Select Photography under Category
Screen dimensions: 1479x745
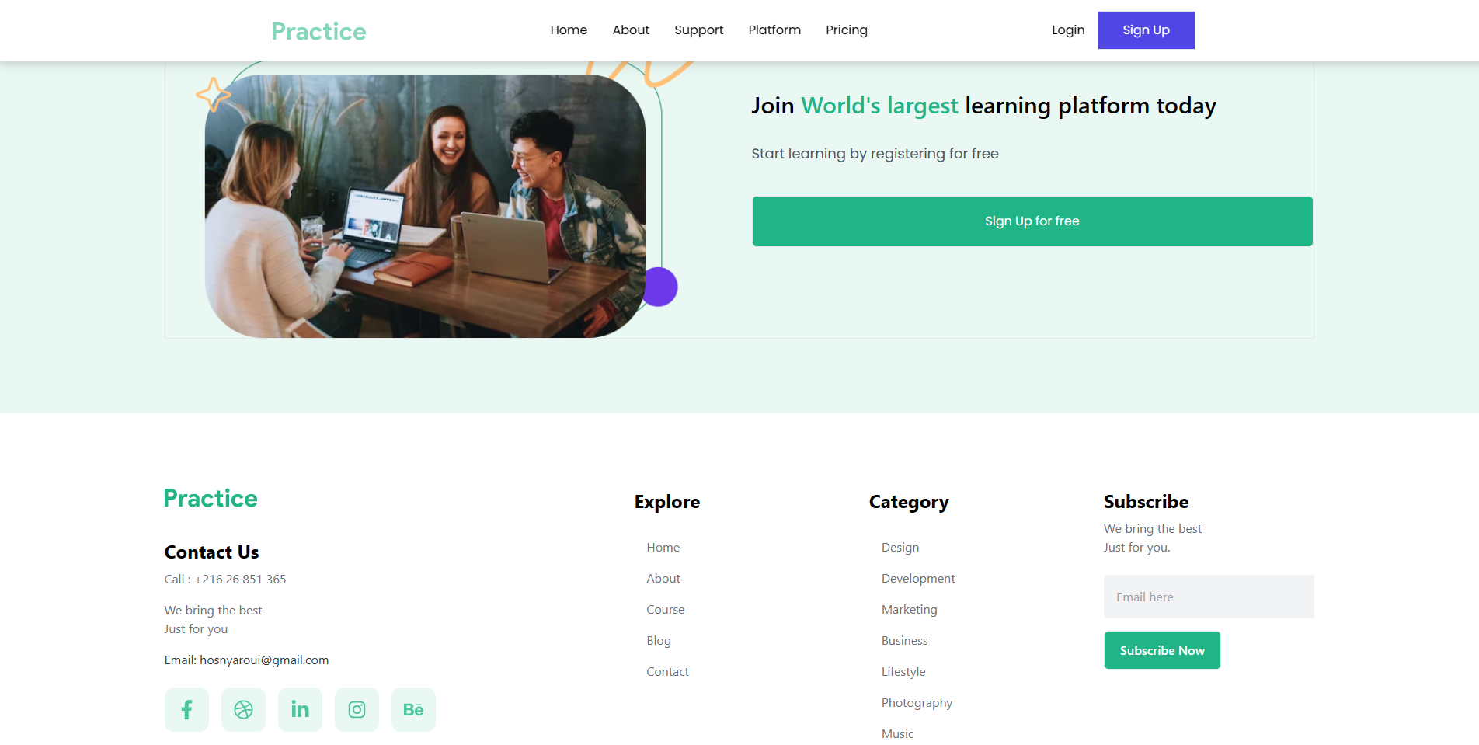coord(917,702)
